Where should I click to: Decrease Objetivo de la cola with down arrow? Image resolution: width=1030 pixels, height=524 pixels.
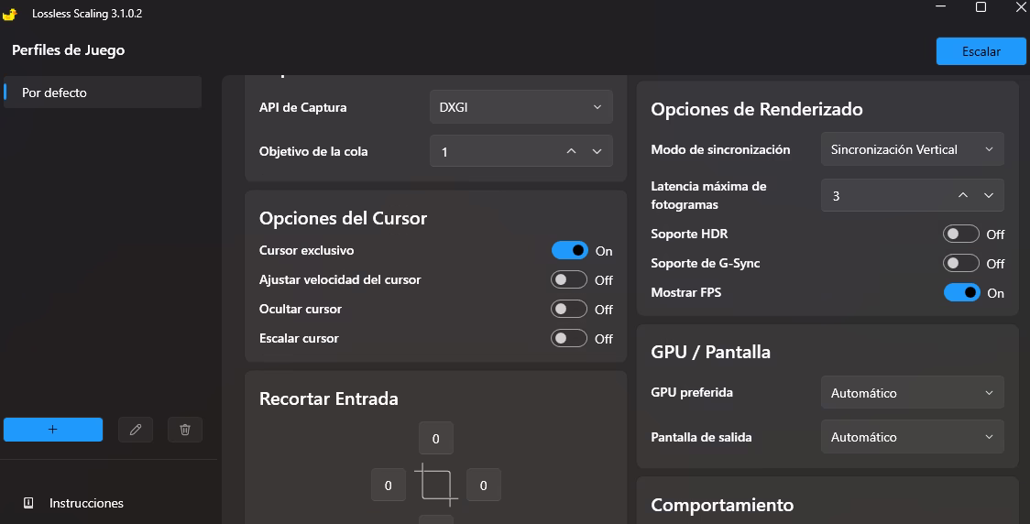coord(597,152)
